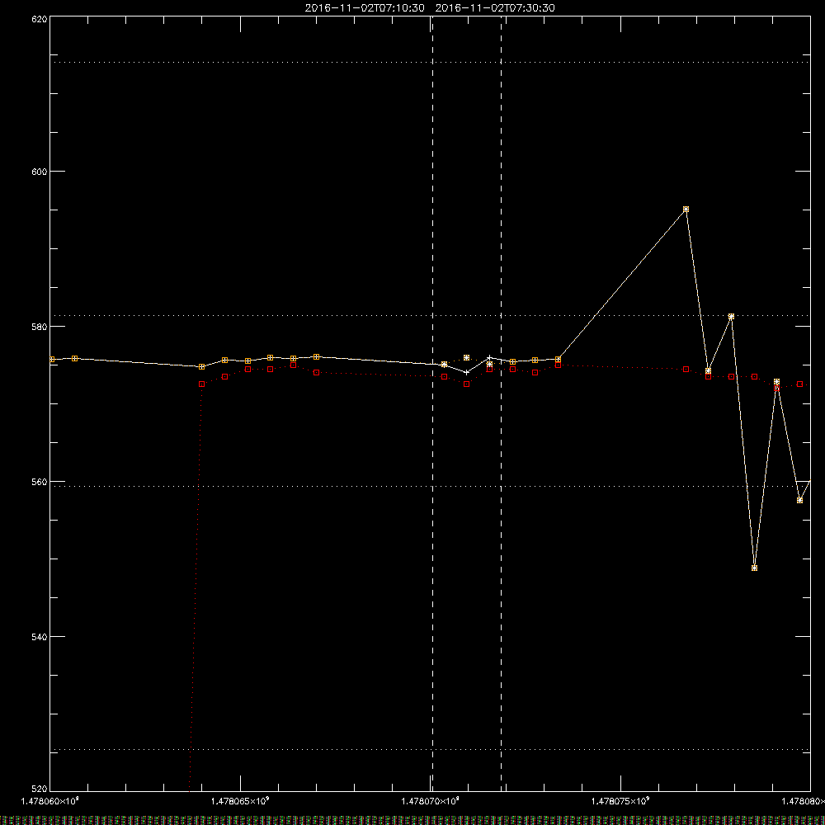Select the white plus marker dipping below 575 between dashed lines
The height and width of the screenshot is (825, 825).
point(467,373)
